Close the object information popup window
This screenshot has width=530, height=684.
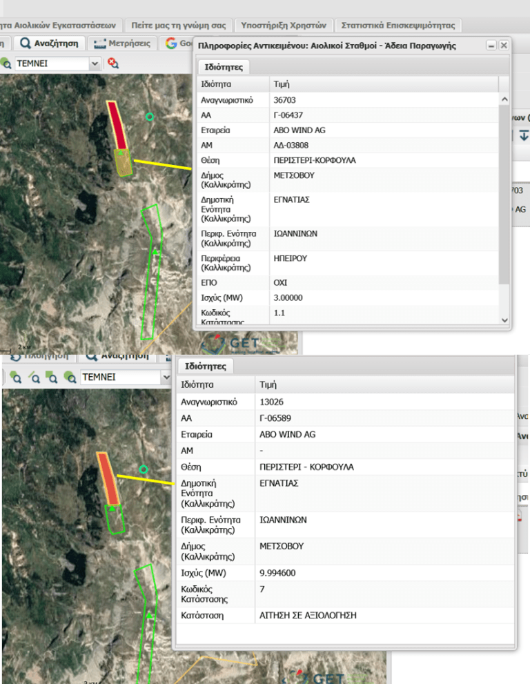pos(504,46)
